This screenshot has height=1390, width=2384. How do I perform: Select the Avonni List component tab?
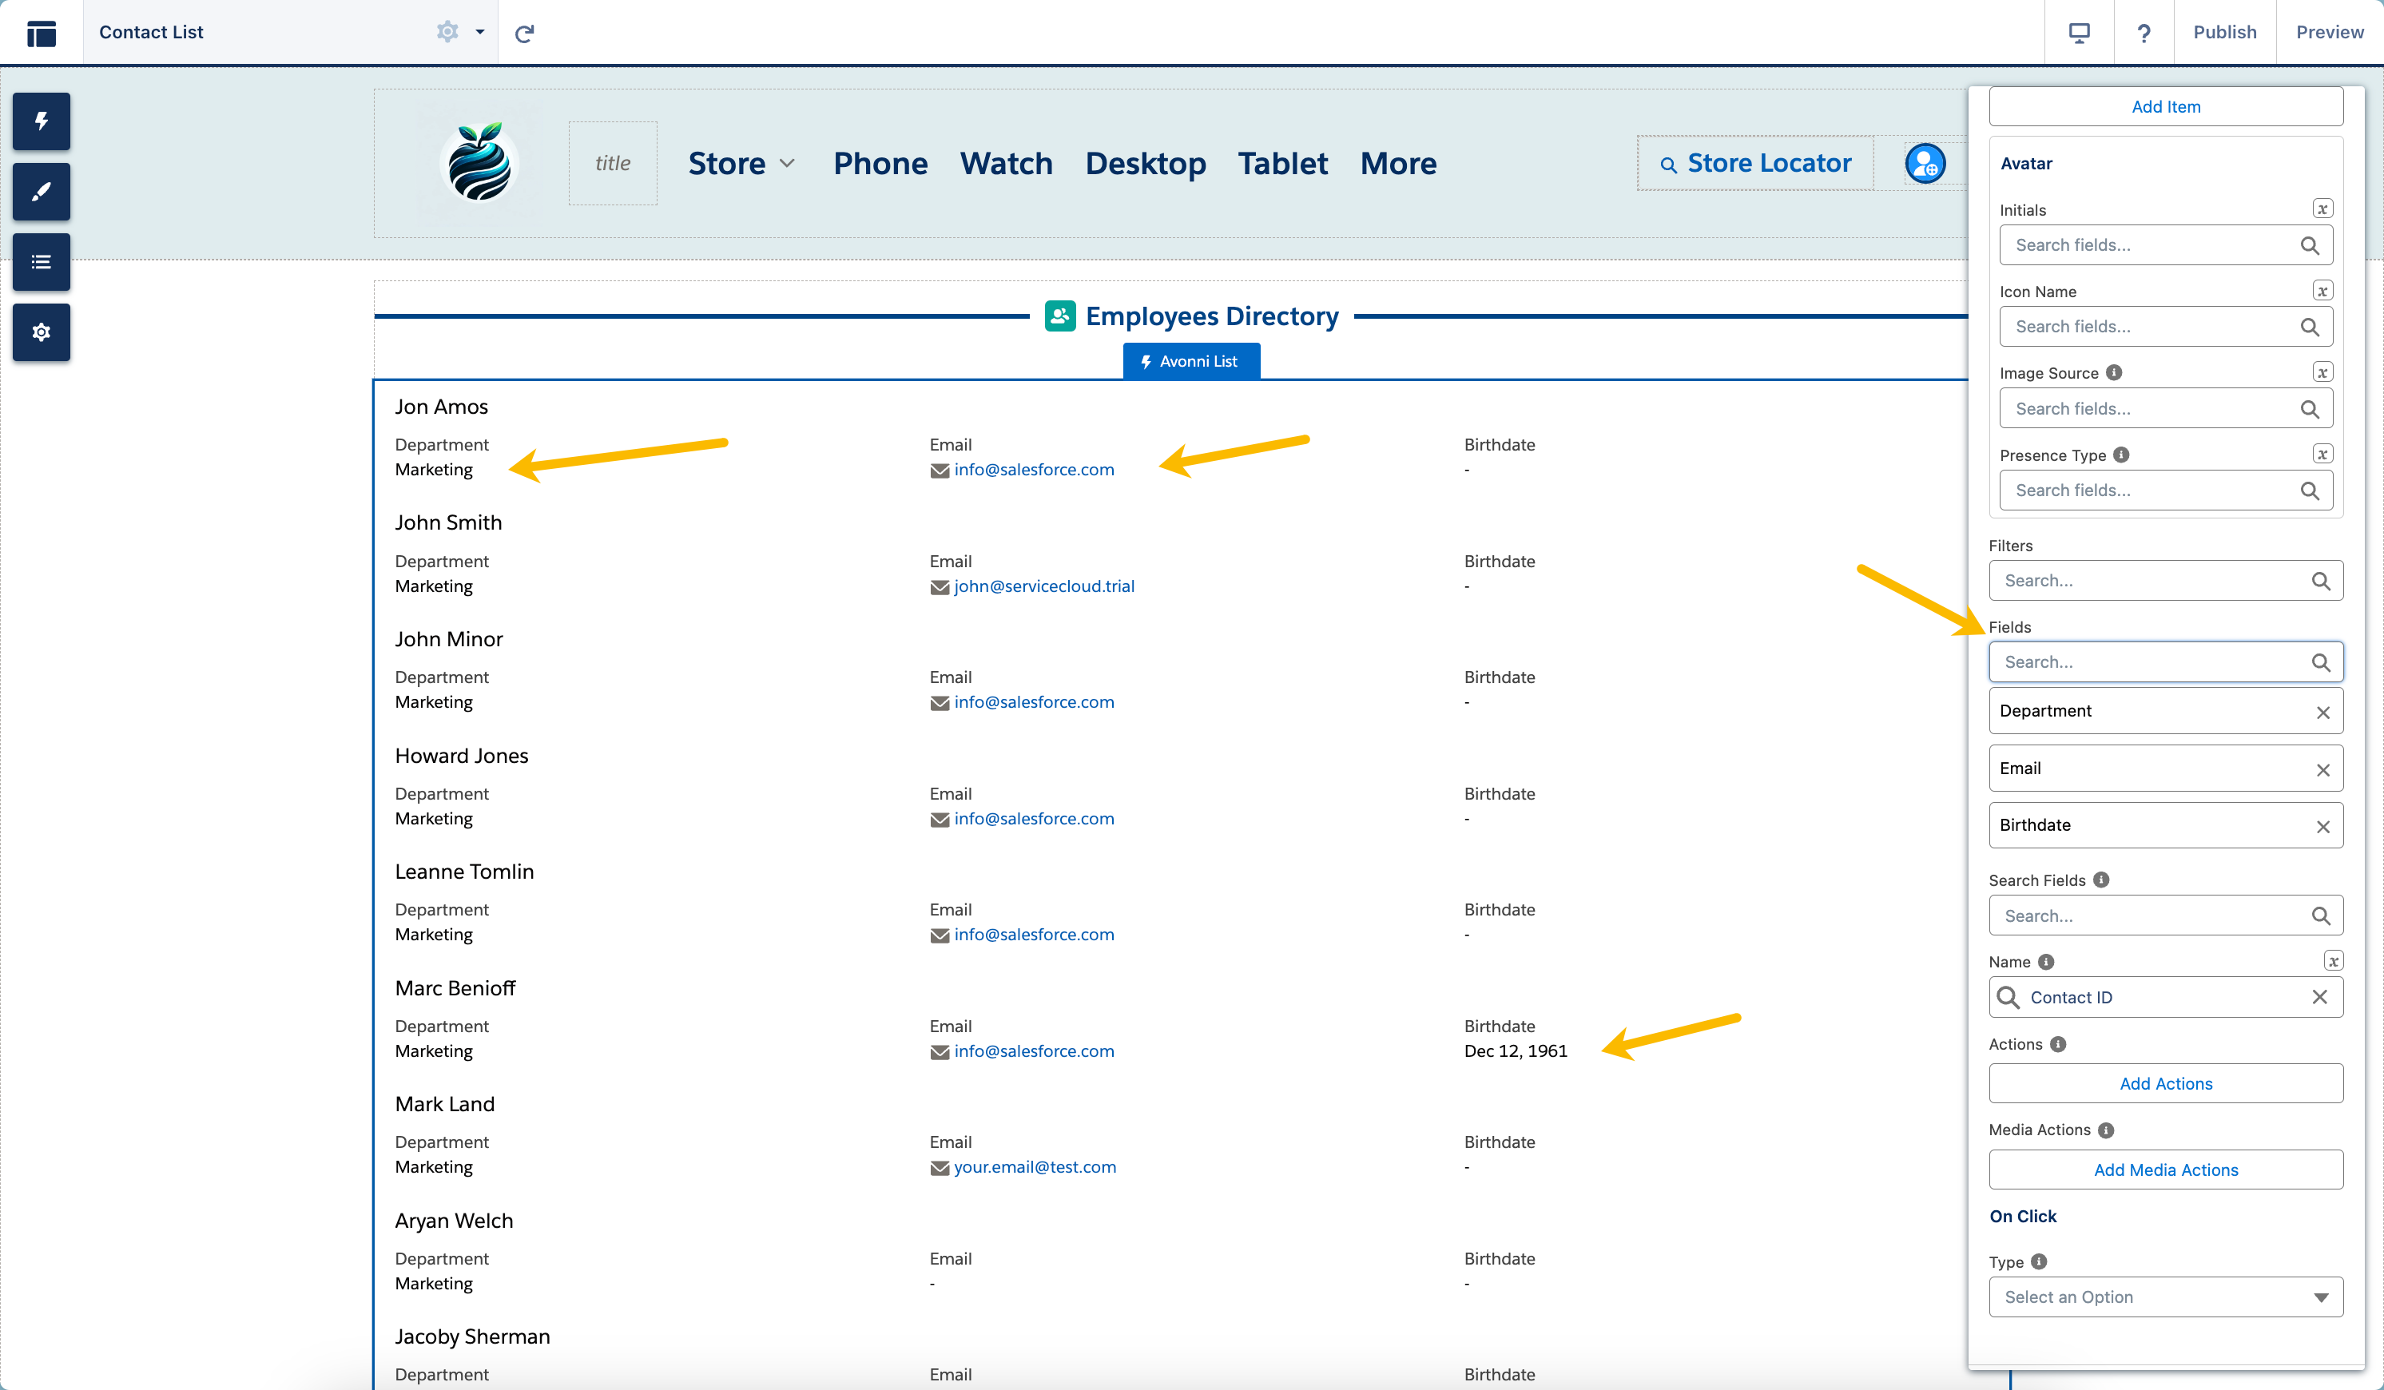[x=1190, y=361]
